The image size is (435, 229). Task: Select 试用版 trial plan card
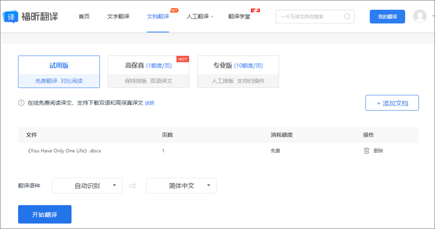tap(59, 72)
